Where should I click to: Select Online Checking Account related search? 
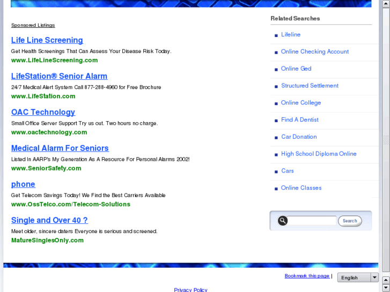point(315,51)
